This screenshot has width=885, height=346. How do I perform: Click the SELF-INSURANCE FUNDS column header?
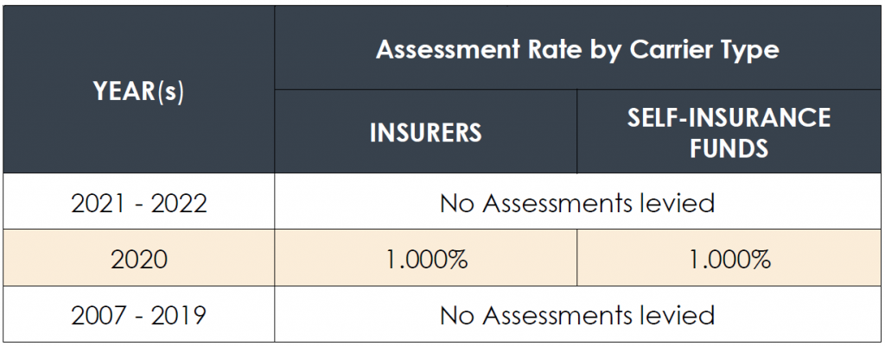pyautogui.click(x=729, y=131)
